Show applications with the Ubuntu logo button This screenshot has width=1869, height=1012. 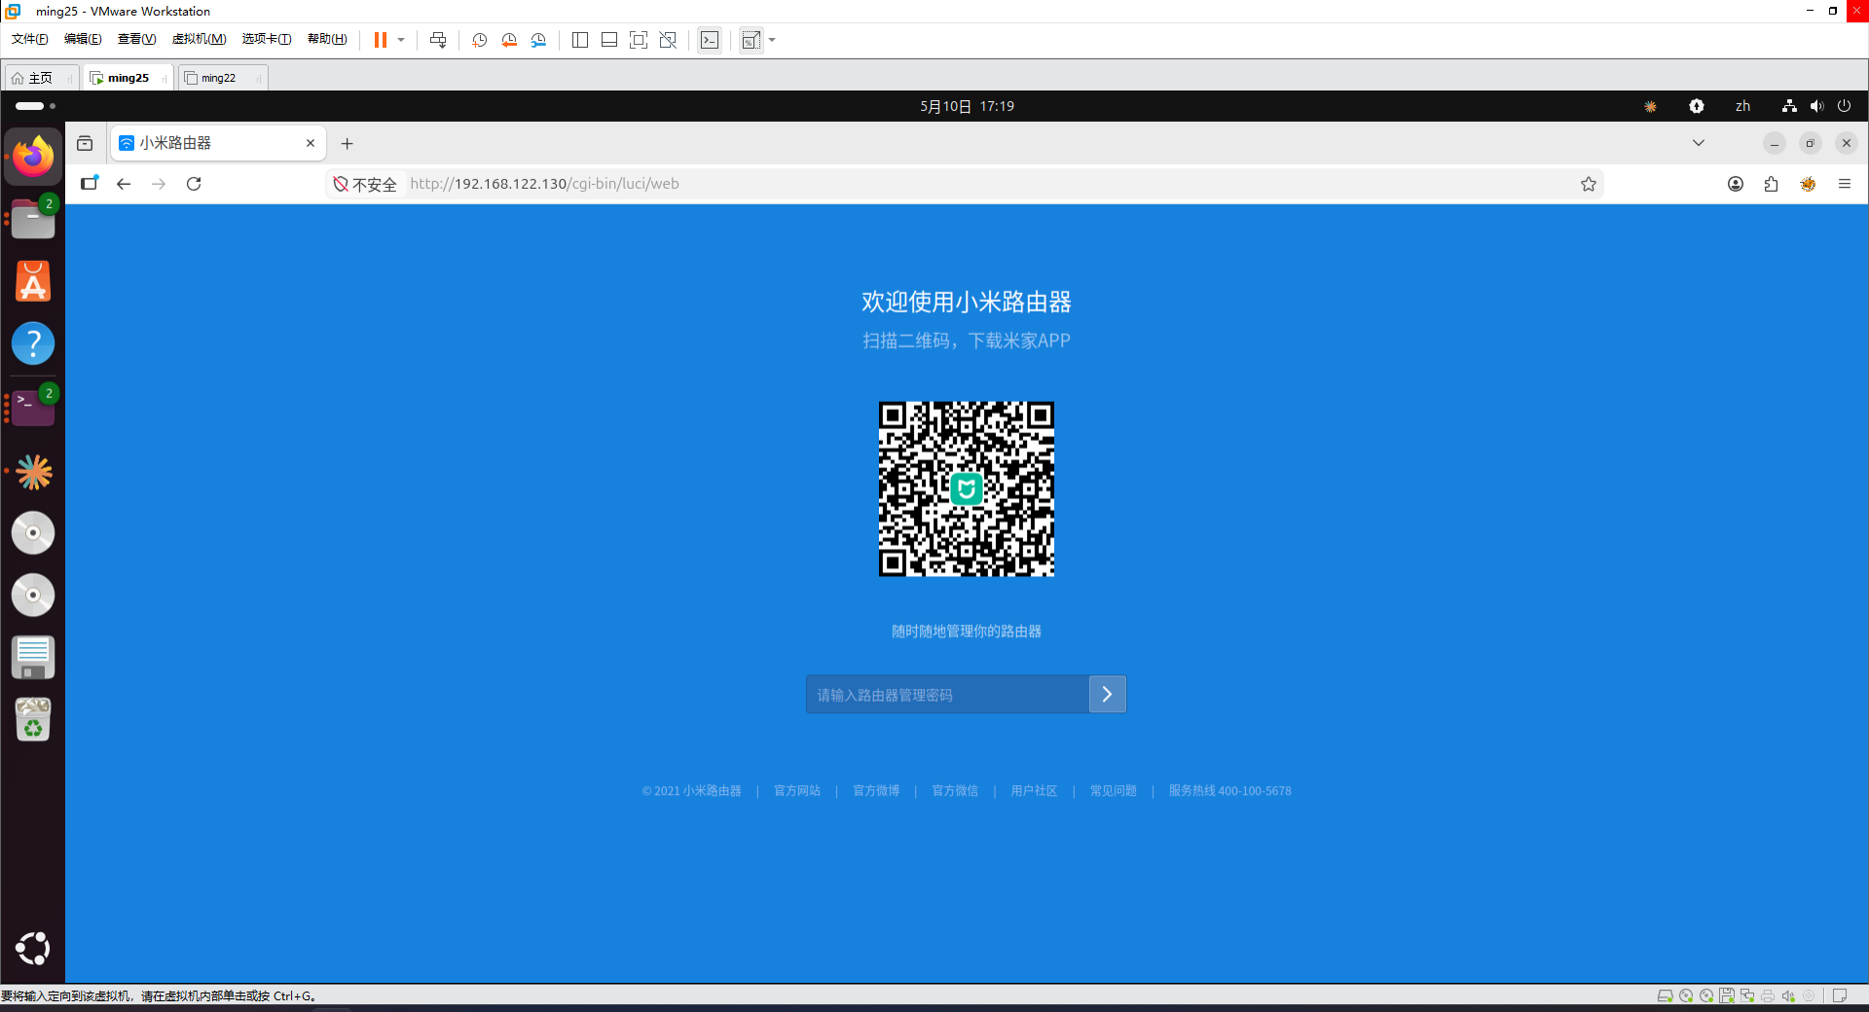(33, 949)
